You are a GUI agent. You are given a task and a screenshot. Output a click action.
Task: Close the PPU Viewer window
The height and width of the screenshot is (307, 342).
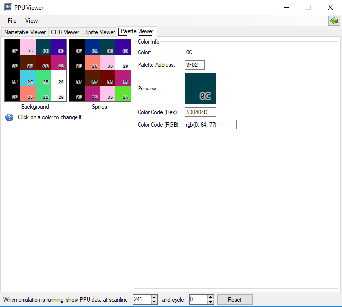[330, 7]
